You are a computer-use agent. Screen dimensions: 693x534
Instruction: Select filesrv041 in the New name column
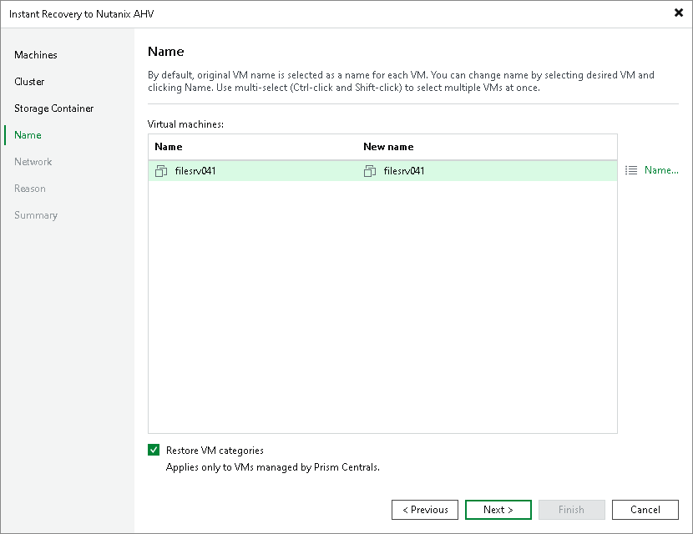(404, 171)
